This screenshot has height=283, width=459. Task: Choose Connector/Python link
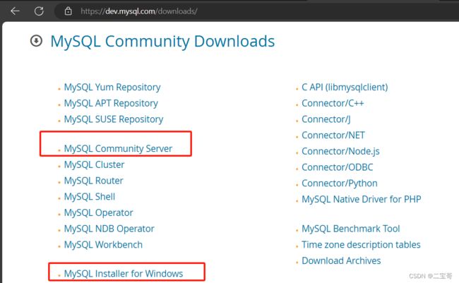pyautogui.click(x=340, y=183)
